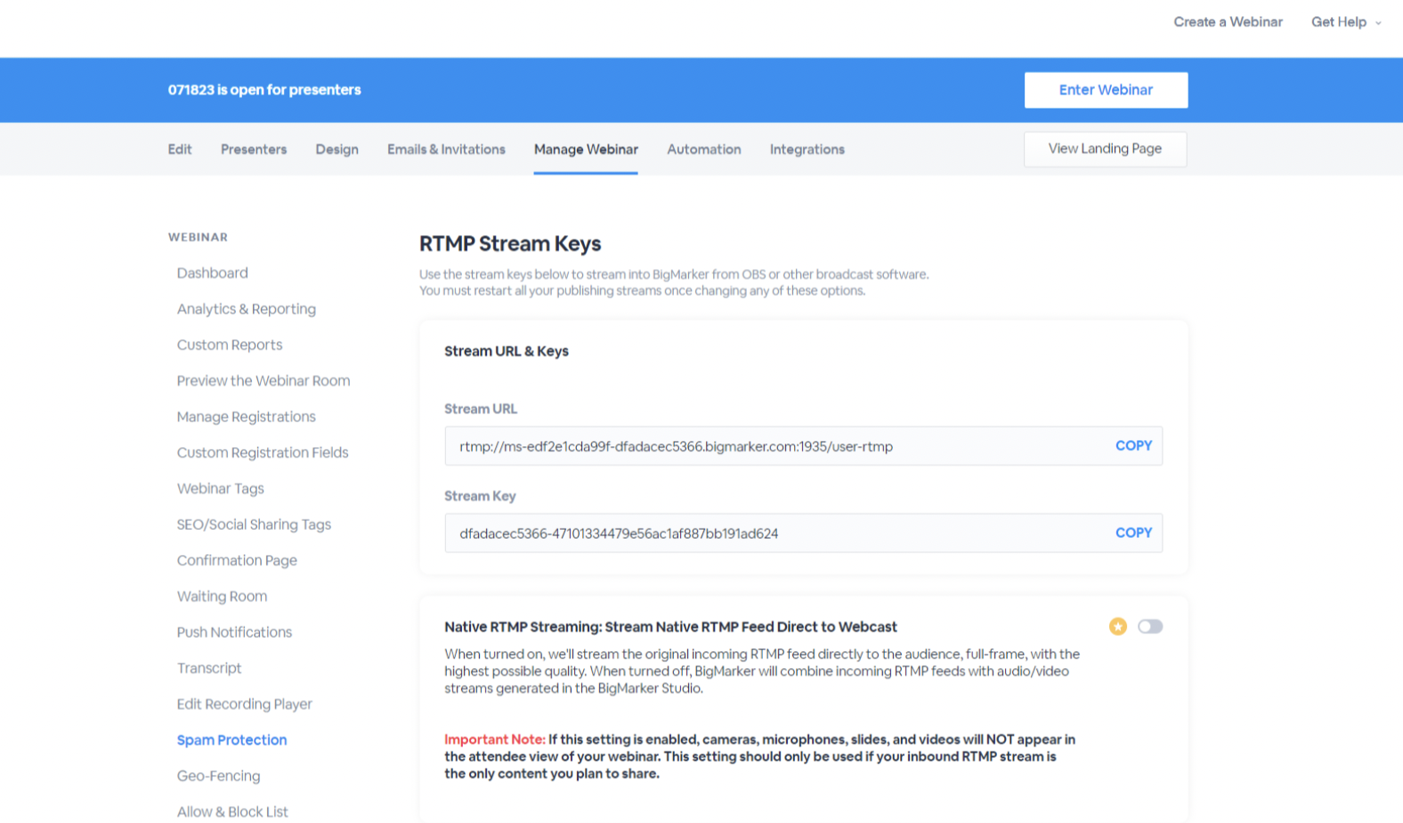This screenshot has width=1403, height=823.
Task: Click '071823 is open for presenters' text
Action: [264, 90]
